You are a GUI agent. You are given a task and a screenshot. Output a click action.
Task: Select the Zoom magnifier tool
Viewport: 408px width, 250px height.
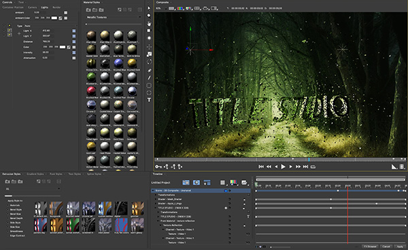pos(149,16)
